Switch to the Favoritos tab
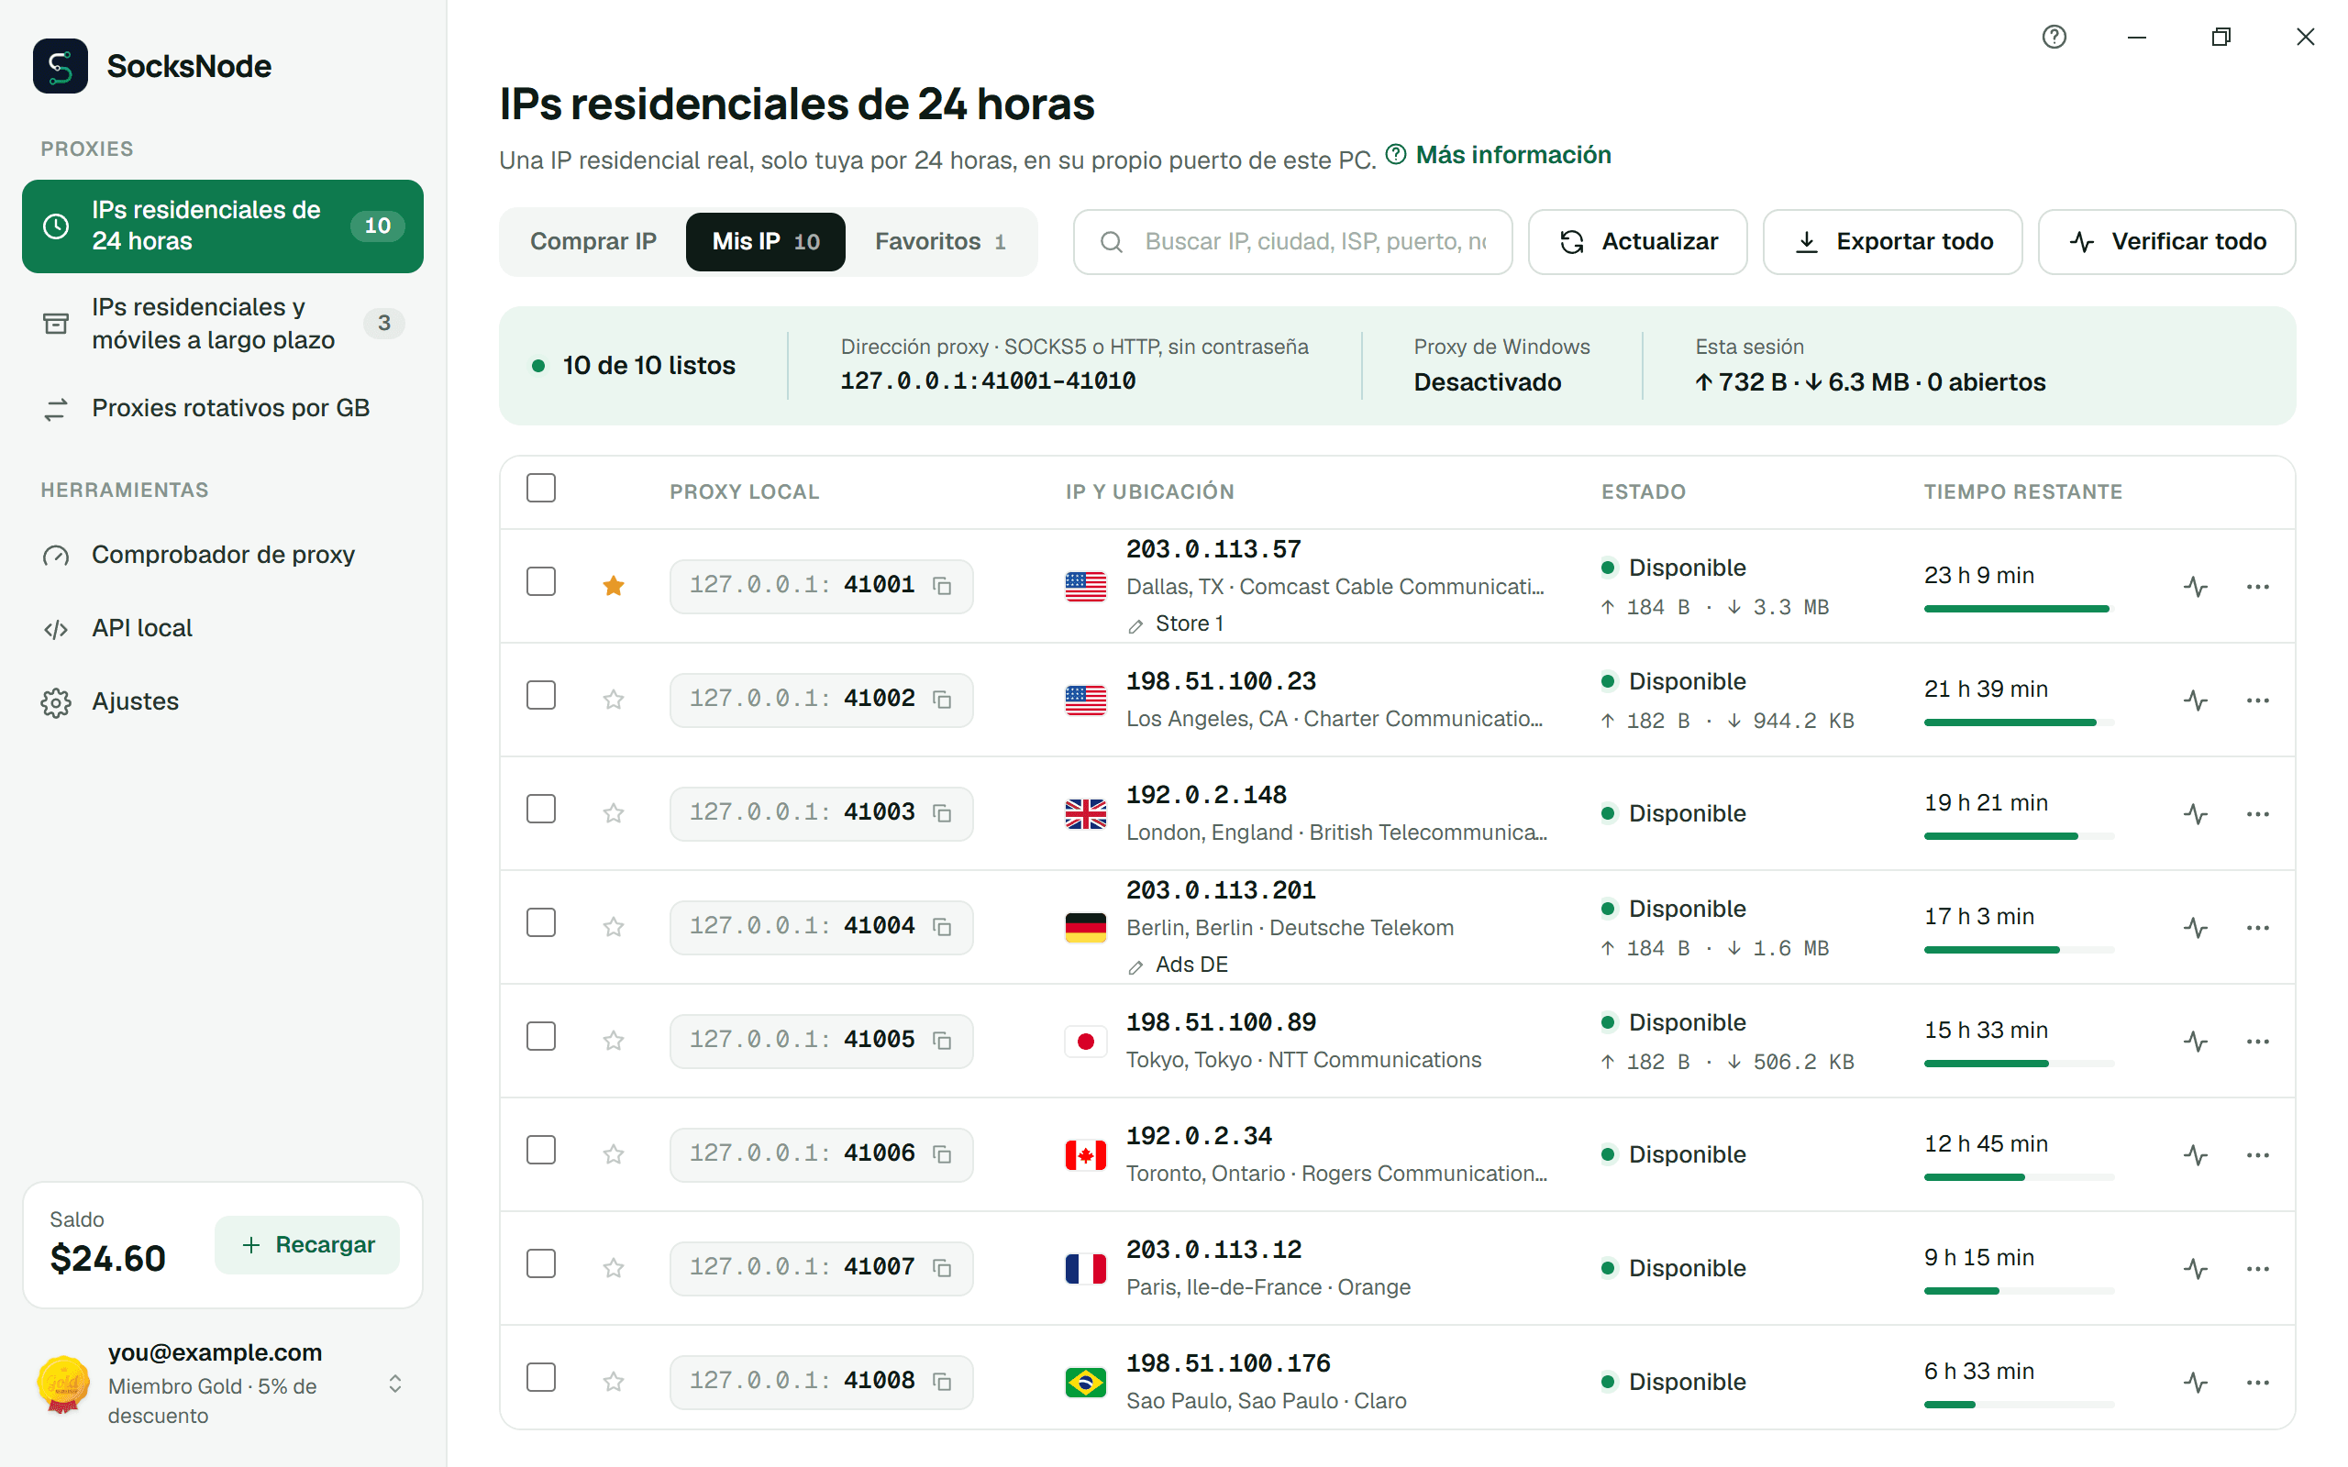Screen dimensions: 2348x1467 [939, 241]
